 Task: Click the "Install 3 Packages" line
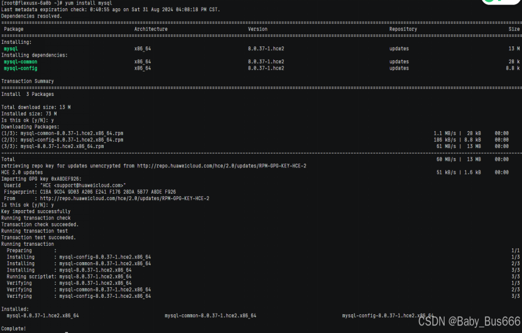(27, 94)
